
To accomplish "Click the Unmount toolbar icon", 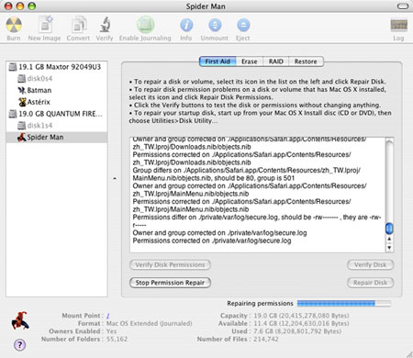I will click(215, 25).
